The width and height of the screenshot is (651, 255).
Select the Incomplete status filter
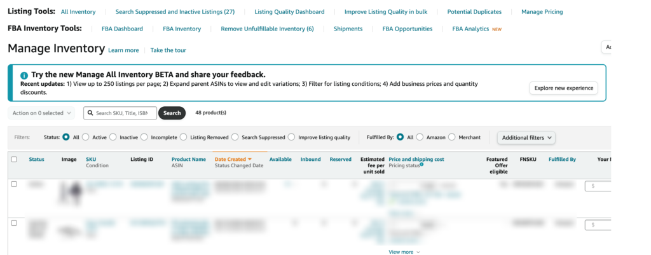[x=144, y=137]
